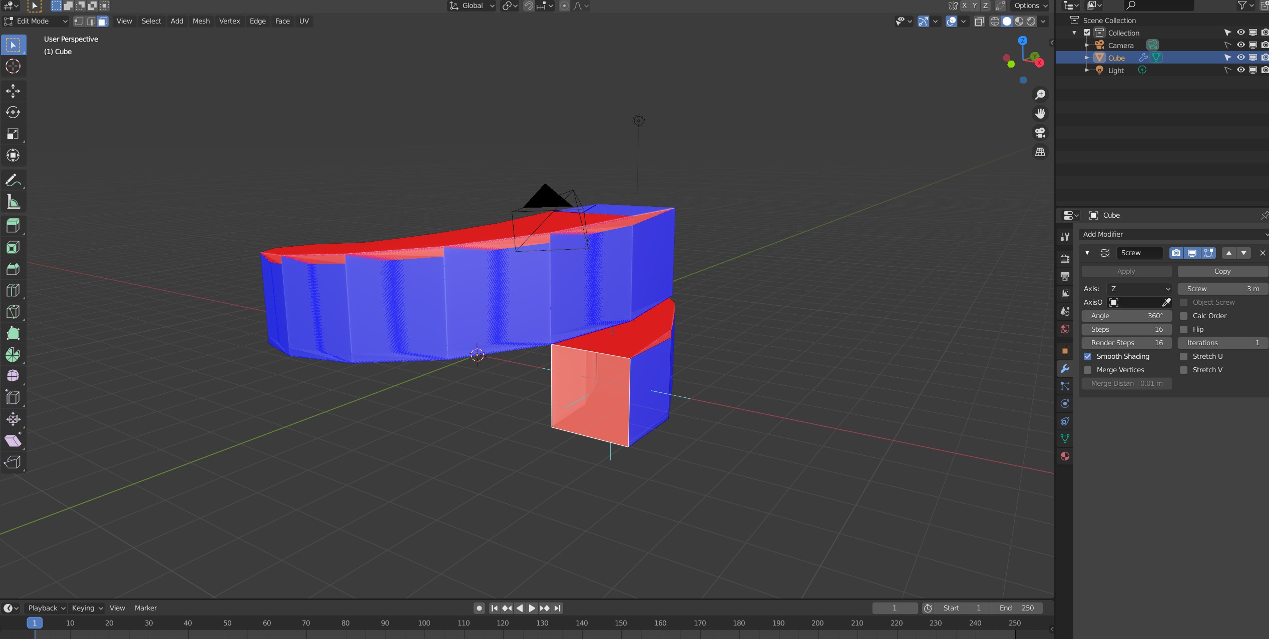Screen dimensions: 1269x639
Task: Toggle camera view icon in viewport
Action: pos(1040,133)
